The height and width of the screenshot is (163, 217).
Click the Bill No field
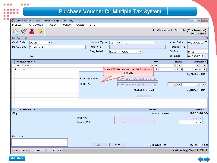point(198,52)
